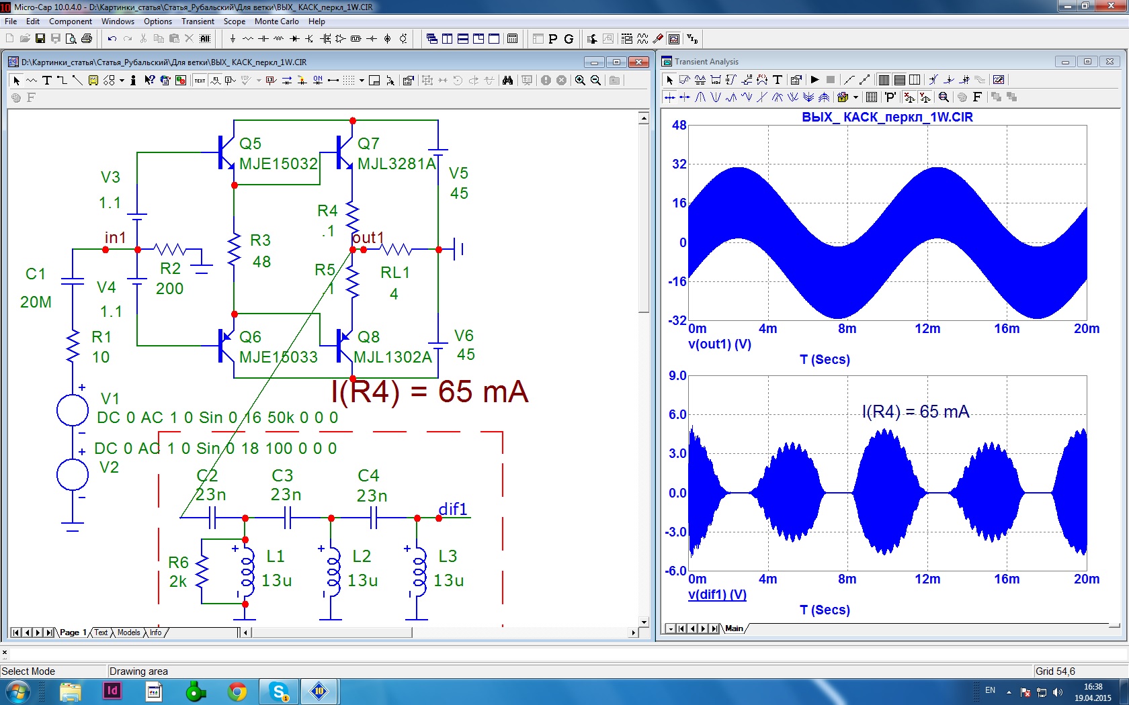Click the 'P' probe icon in main toolbar
Viewport: 1129px width, 705px height.
tap(553, 39)
